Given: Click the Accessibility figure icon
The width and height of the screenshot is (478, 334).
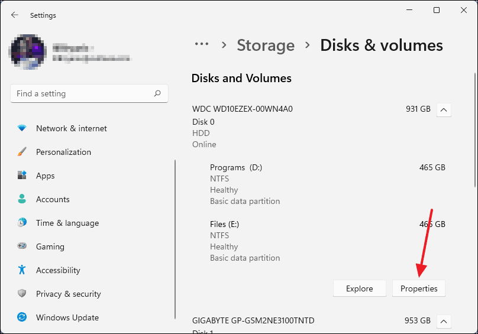Looking at the screenshot, I should tap(22, 270).
